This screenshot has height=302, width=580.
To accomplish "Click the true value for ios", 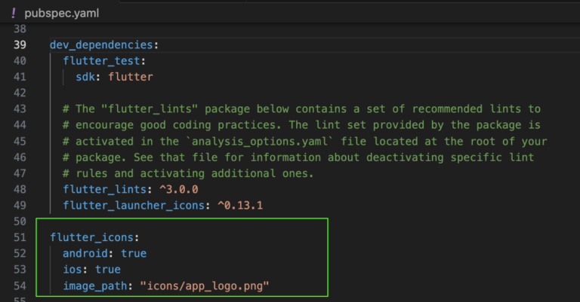I will point(108,269).
